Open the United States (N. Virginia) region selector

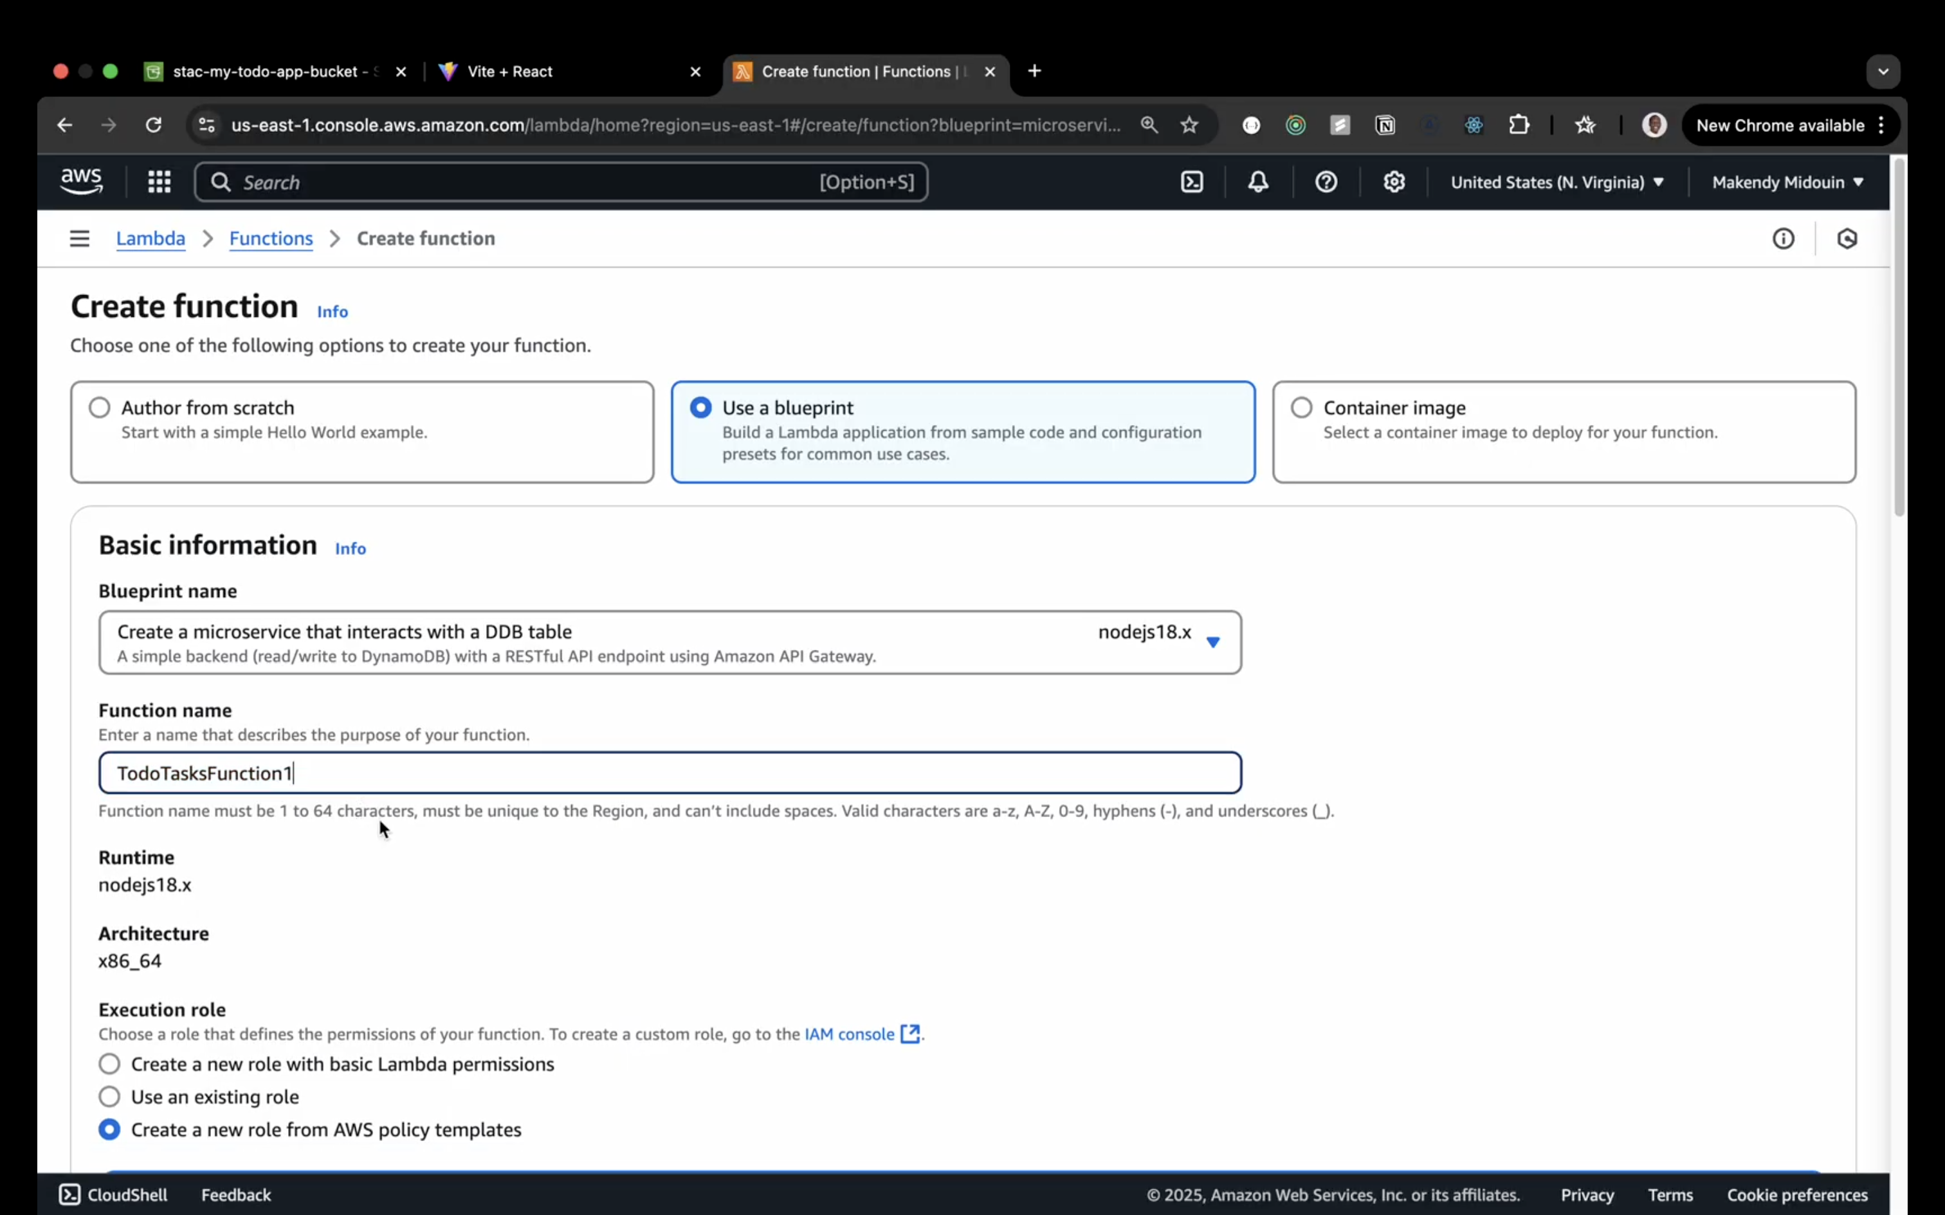pos(1556,183)
